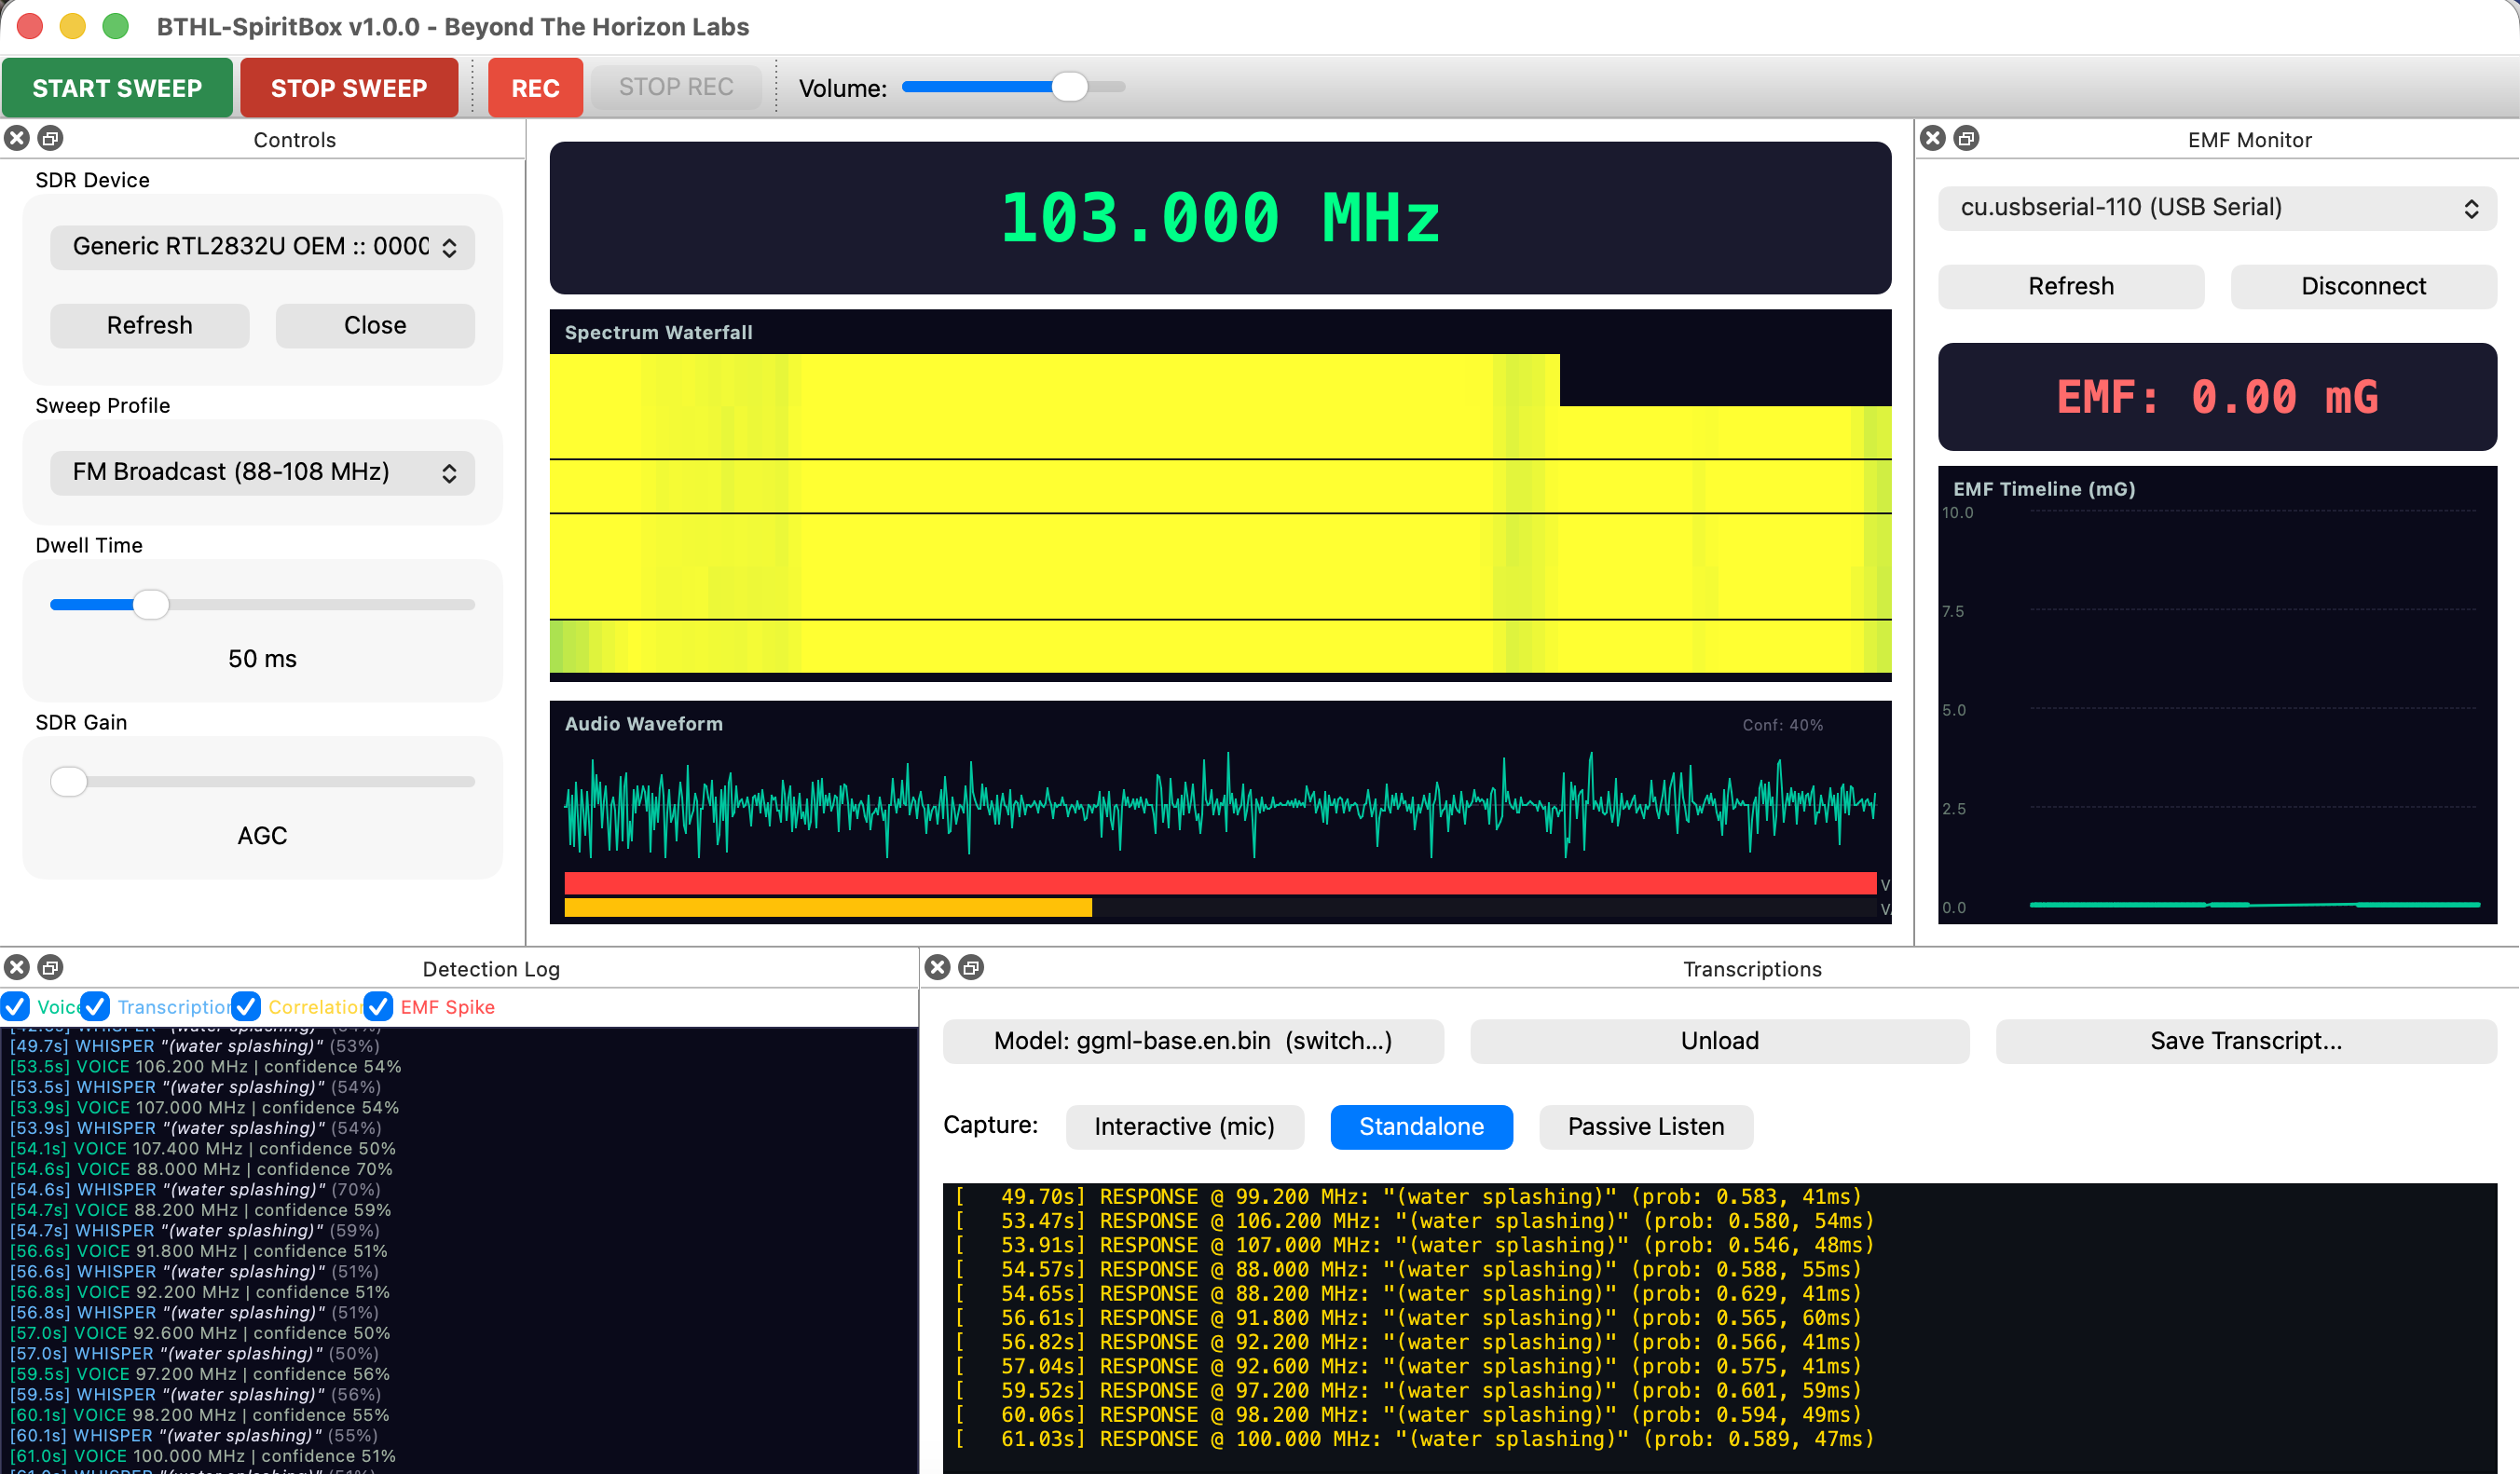Click transcript line RESPONSE @ 107.000 MHz
This screenshot has height=1474, width=2520.
pos(1414,1246)
